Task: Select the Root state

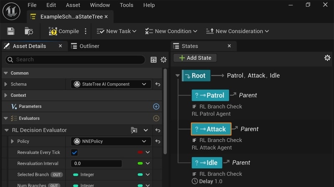Action: (196, 76)
